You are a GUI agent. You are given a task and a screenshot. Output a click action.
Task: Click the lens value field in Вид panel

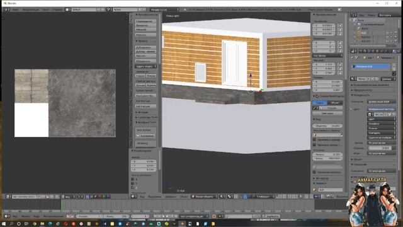pyautogui.click(x=327, y=126)
